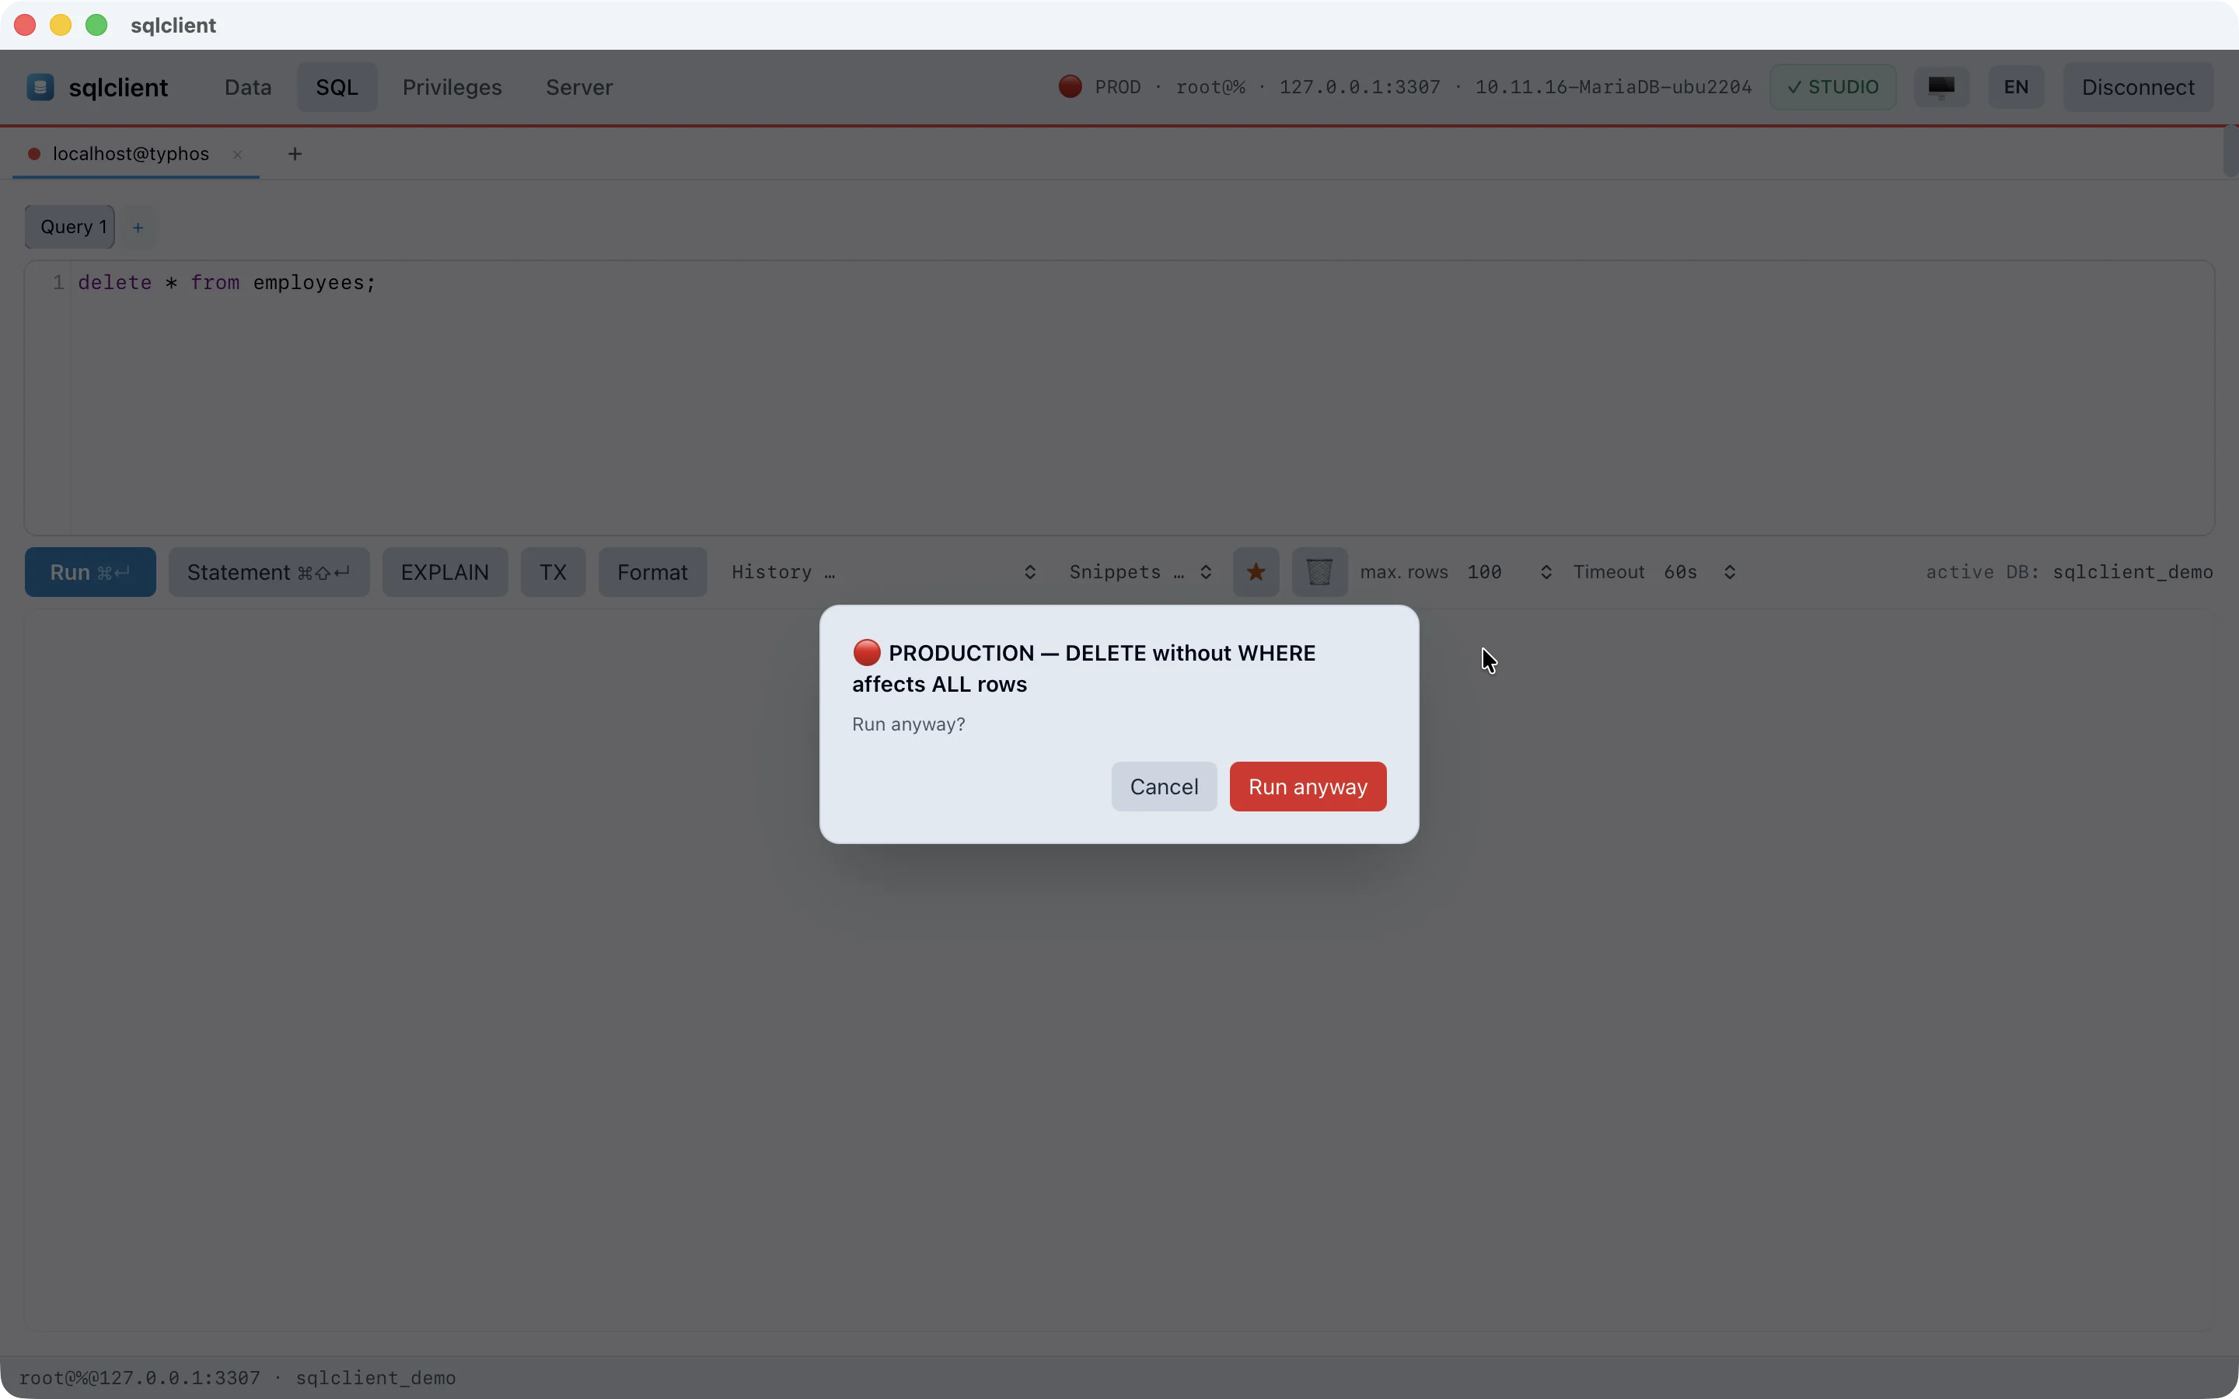Click in the SQL editor on the delete statement
The image size is (2239, 1399).
tap(227, 282)
